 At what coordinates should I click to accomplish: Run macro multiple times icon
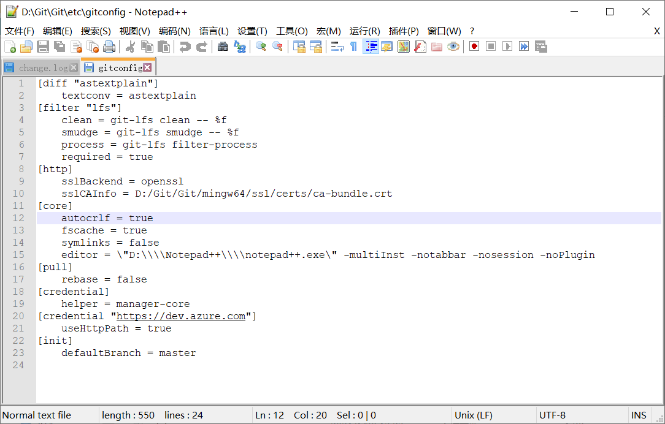[x=524, y=47]
